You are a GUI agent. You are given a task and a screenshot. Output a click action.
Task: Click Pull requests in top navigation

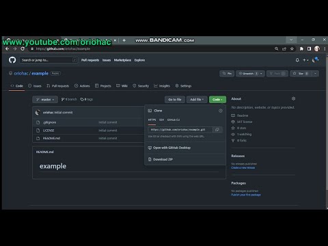90,60
